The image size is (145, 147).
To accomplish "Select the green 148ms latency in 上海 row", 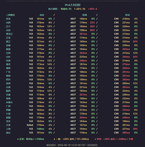I will [x=40, y=129].
